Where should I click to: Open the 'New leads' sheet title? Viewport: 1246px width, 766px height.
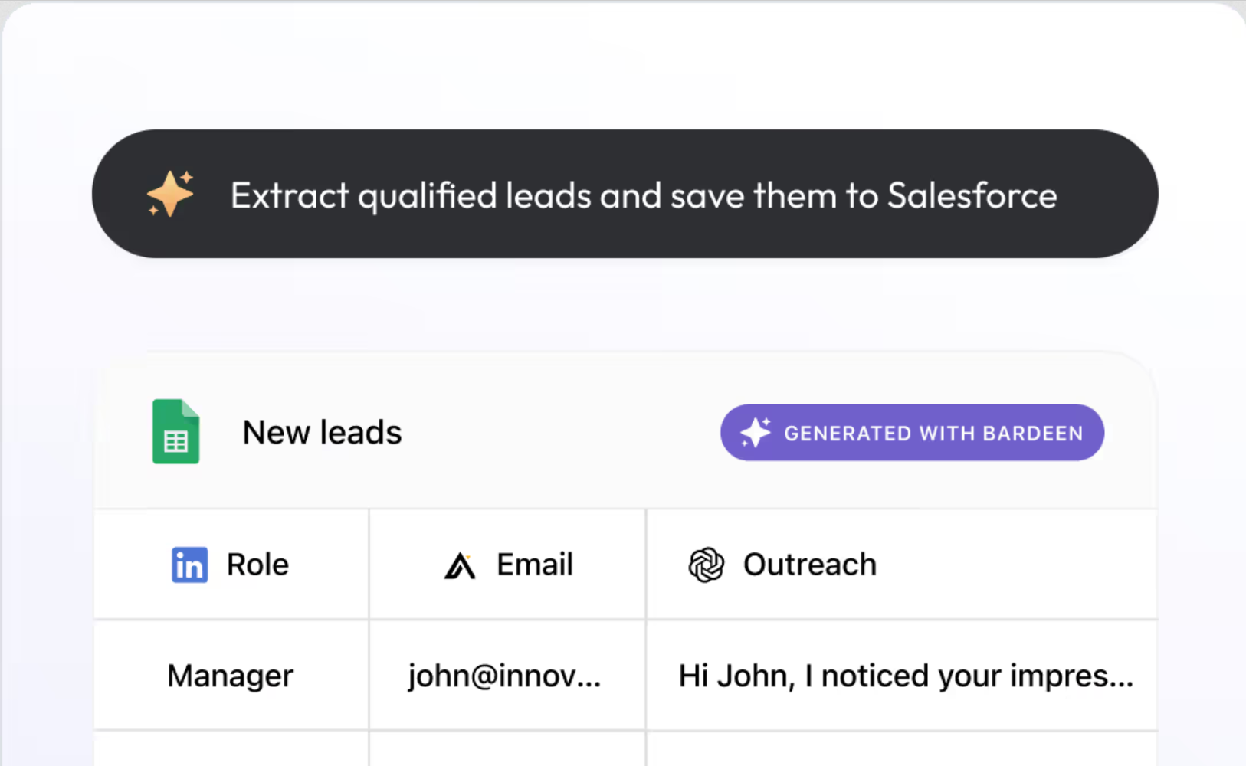[x=322, y=433]
